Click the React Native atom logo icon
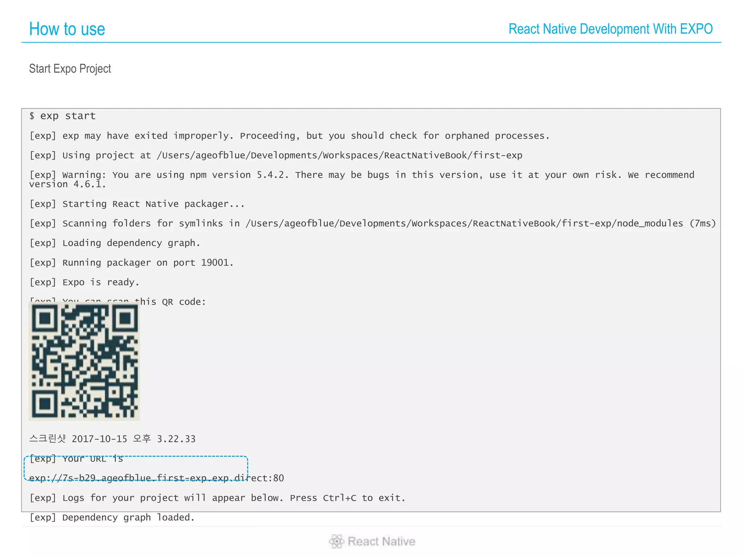743x557 pixels. 336,541
